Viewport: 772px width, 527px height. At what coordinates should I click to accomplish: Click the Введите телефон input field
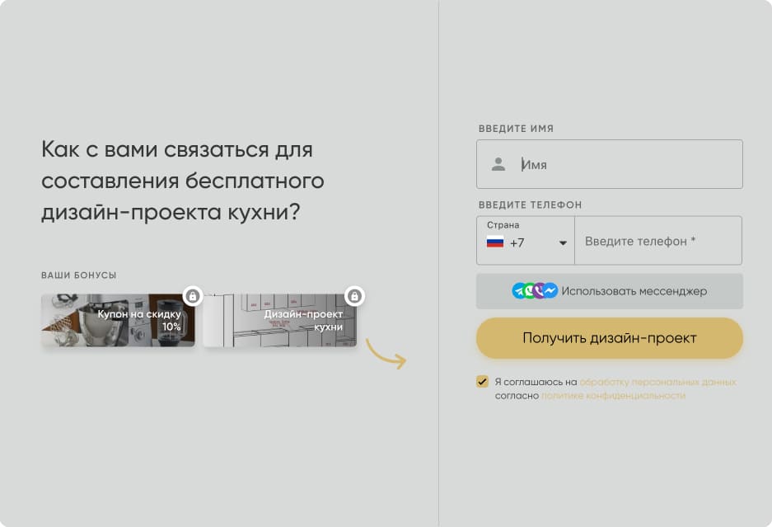657,240
